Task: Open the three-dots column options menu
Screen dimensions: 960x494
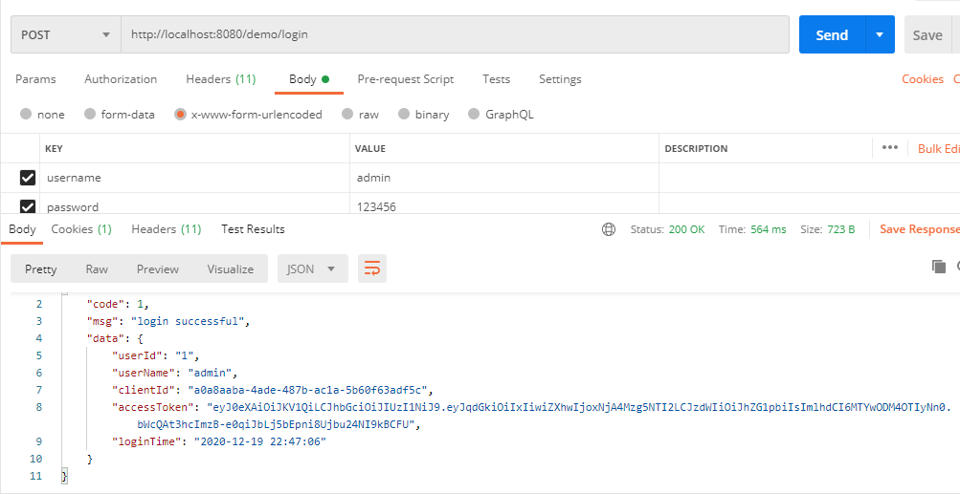Action: click(x=889, y=148)
